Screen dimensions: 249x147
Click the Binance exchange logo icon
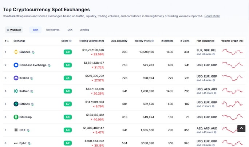click(x=16, y=52)
